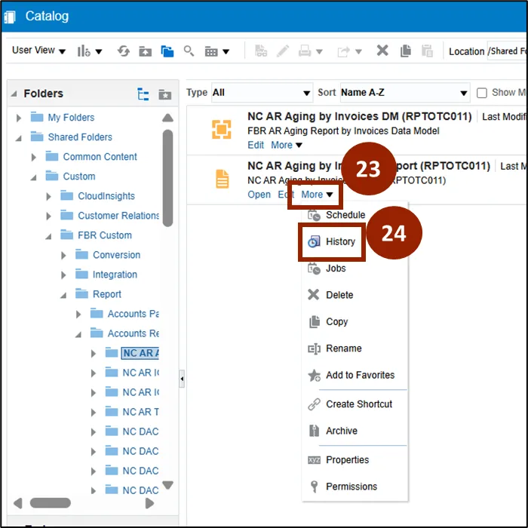
Task: Click the blue show folders toolbar icon
Action: (167, 51)
